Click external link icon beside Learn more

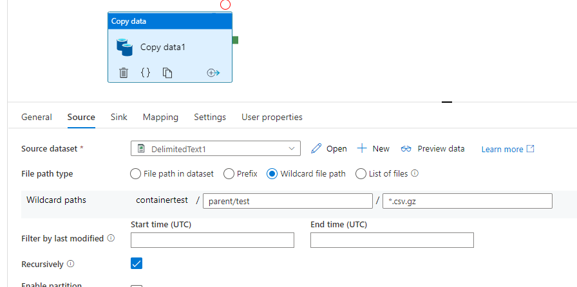531,149
